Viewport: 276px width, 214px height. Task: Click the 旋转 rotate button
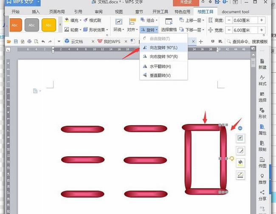coord(149,30)
